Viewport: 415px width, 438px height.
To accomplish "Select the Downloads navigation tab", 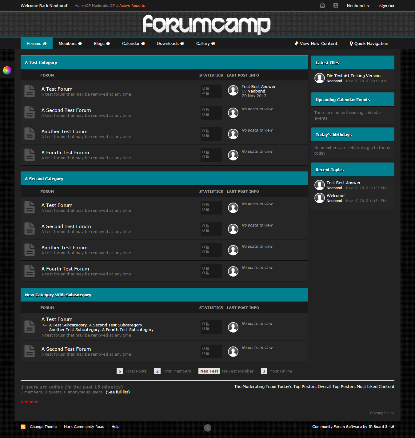I will pyautogui.click(x=170, y=44).
